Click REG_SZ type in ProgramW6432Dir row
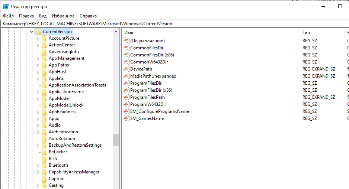The height and width of the screenshot is (189, 349). [x=310, y=104]
